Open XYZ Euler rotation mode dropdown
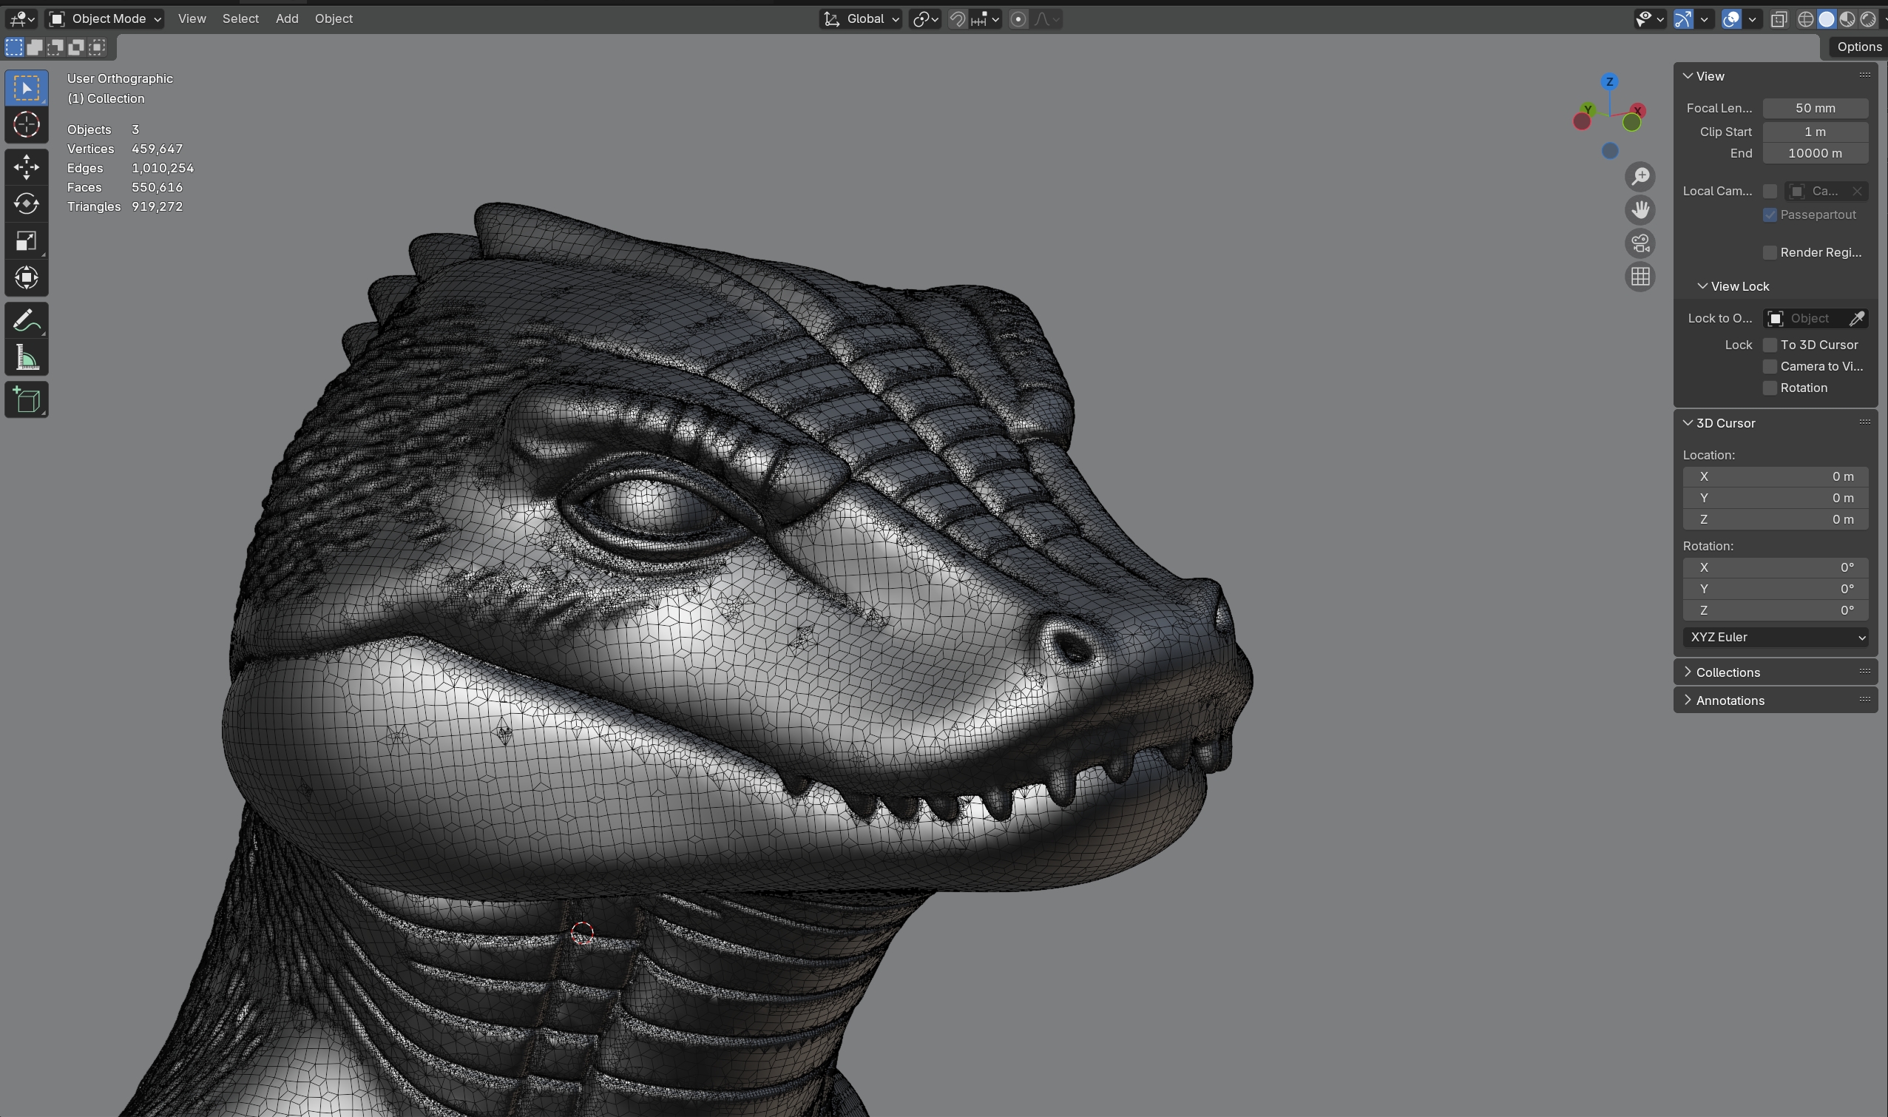Viewport: 1888px width, 1117px height. click(1774, 637)
